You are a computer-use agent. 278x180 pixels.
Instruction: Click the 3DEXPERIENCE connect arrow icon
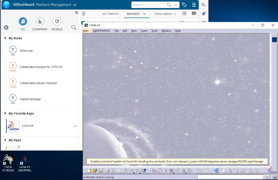(216, 171)
